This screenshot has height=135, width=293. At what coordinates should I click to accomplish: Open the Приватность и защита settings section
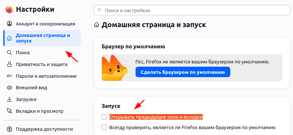click(x=42, y=64)
